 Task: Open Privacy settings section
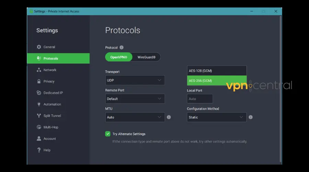pyautogui.click(x=58, y=82)
